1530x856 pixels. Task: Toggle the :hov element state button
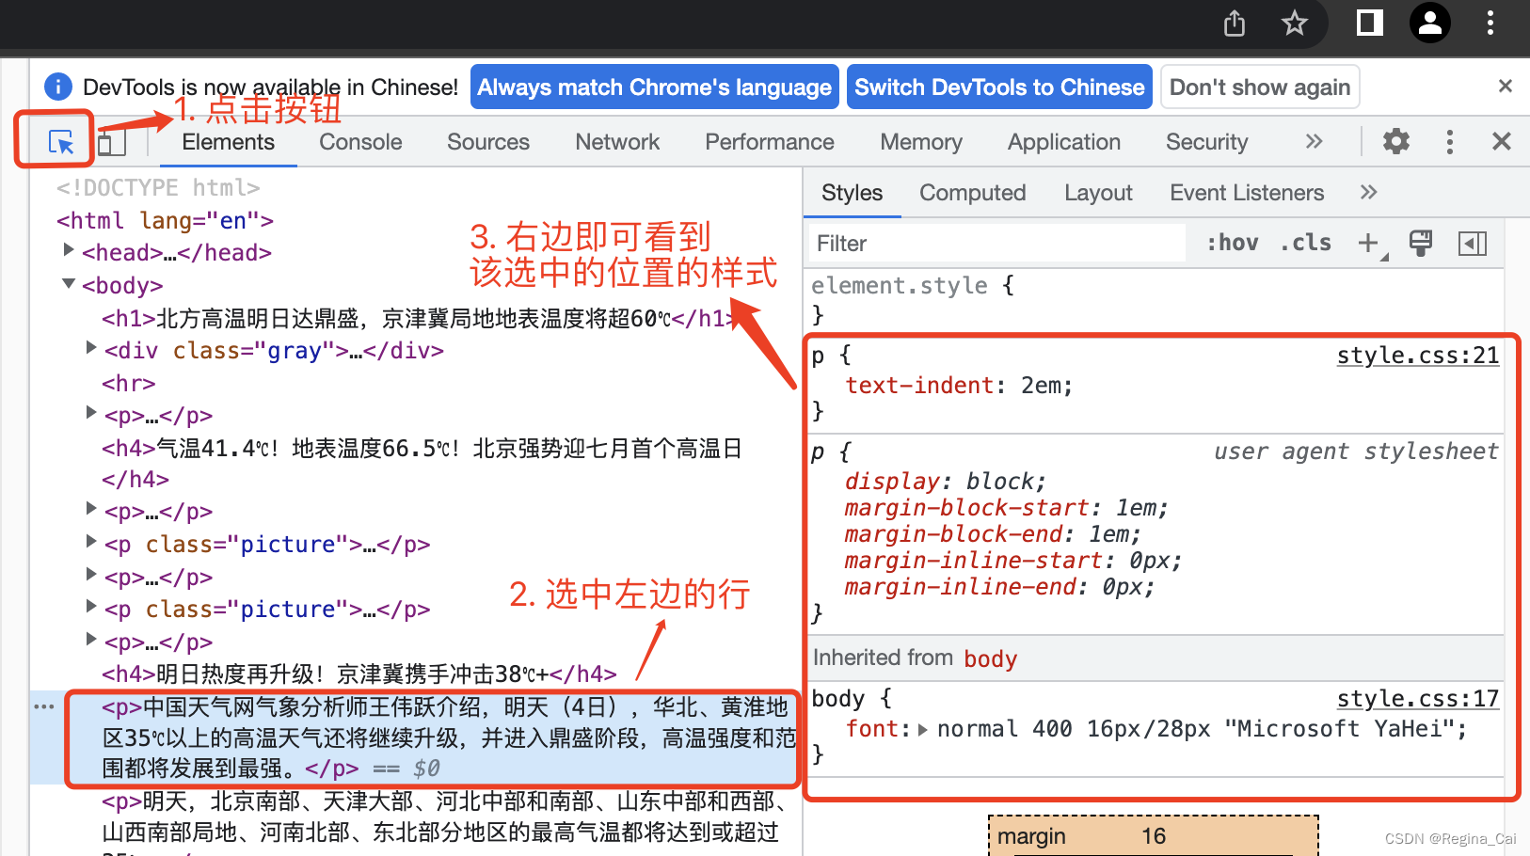[1233, 243]
